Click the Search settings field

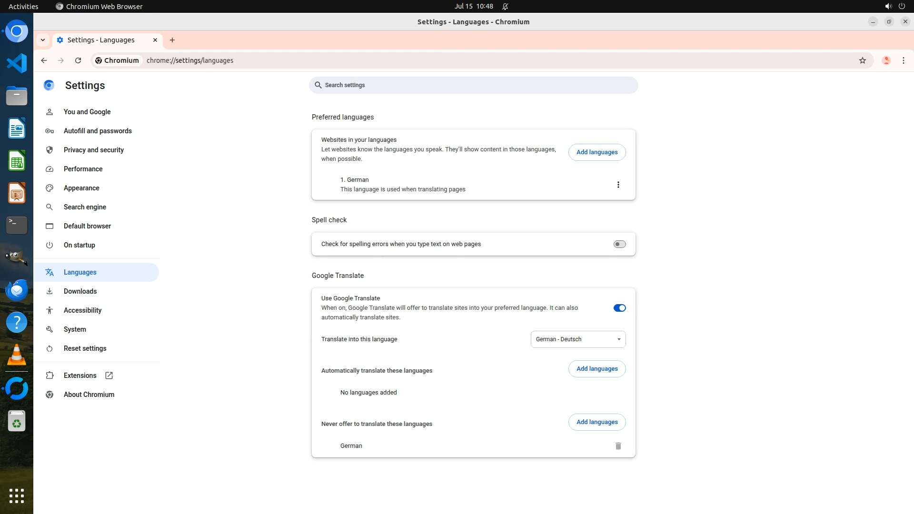pos(473,85)
